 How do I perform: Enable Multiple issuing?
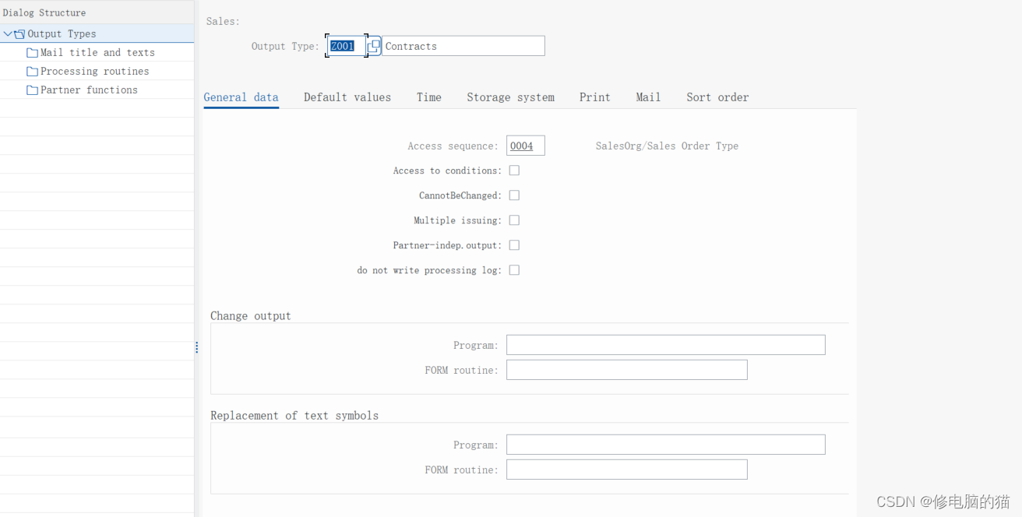click(x=514, y=220)
